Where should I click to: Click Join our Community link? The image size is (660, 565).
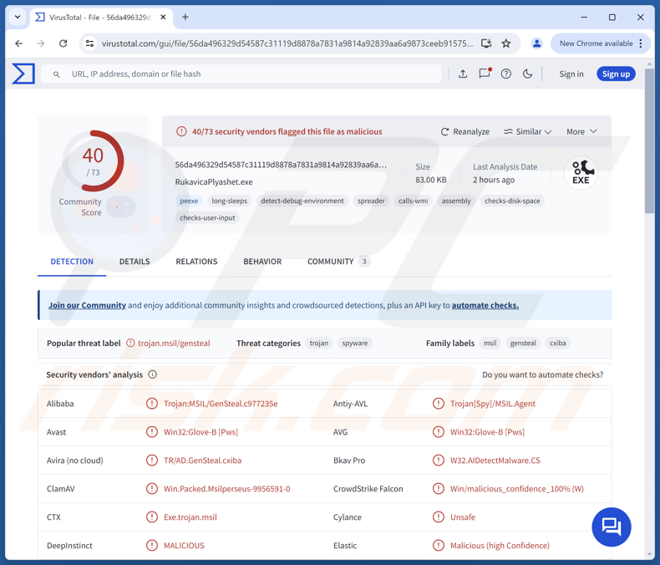pos(87,305)
